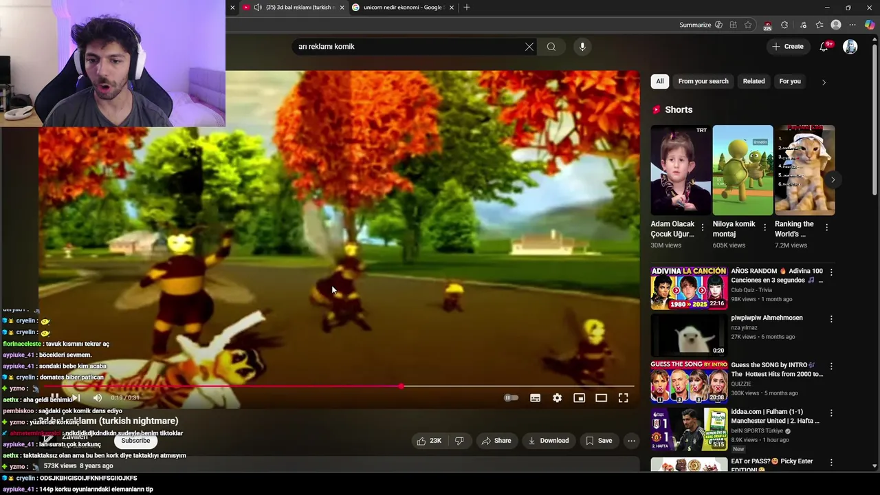Dislike the video
This screenshot has height=495, width=880.
point(459,441)
